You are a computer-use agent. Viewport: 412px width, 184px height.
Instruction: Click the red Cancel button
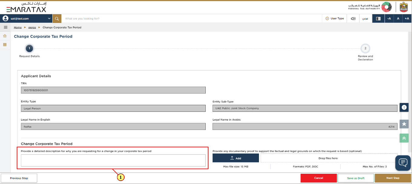tap(319, 178)
